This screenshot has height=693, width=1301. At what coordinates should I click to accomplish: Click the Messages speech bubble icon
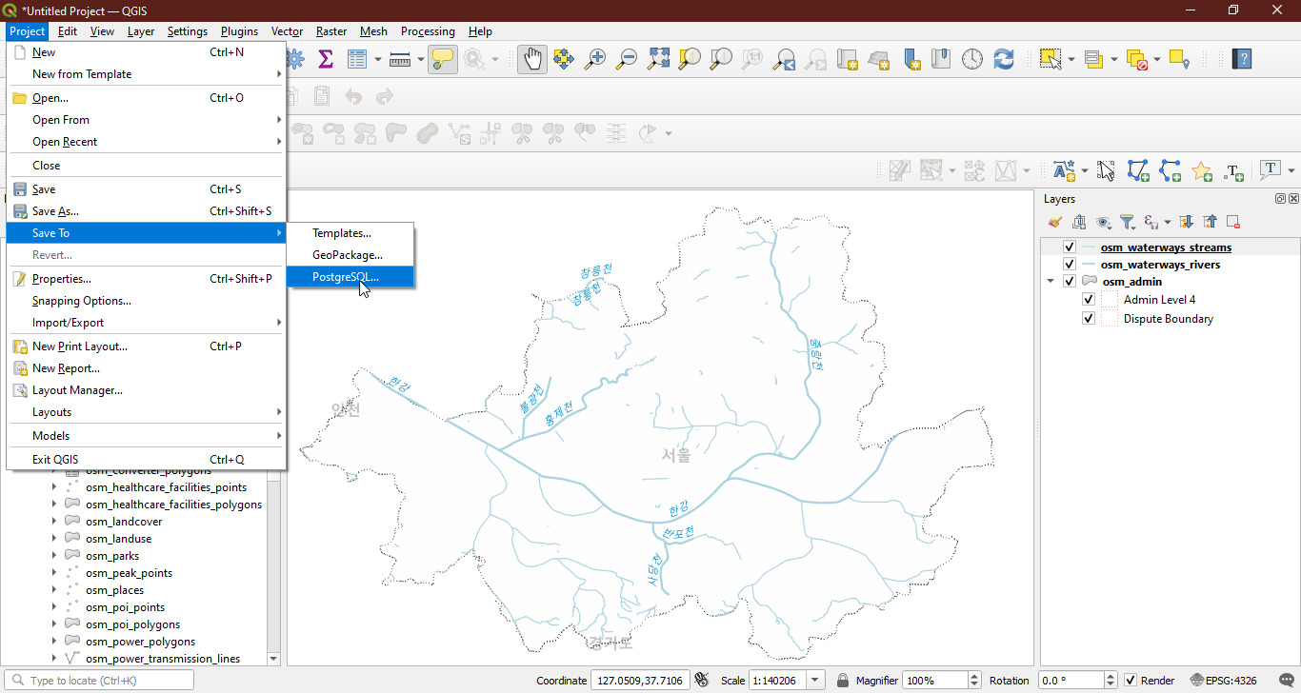1287,681
